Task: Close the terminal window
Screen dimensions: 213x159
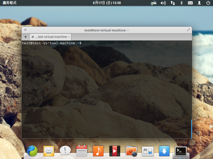Action: click(x=25, y=30)
